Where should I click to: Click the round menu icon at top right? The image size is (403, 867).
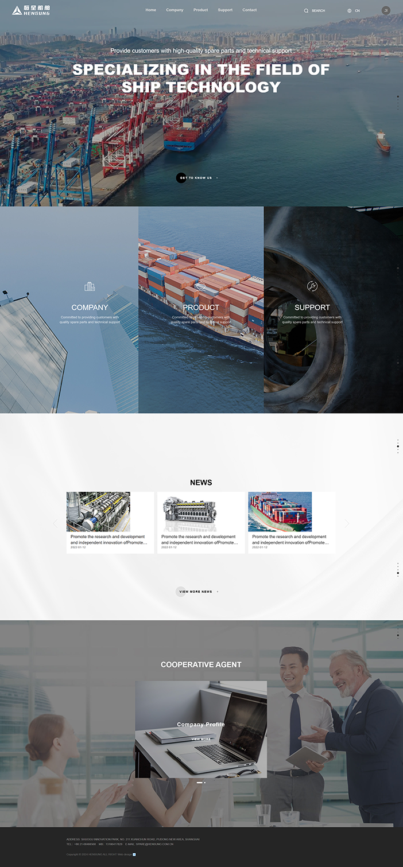coord(386,10)
